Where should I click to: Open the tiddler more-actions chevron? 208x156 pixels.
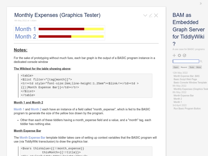click(x=145, y=15)
